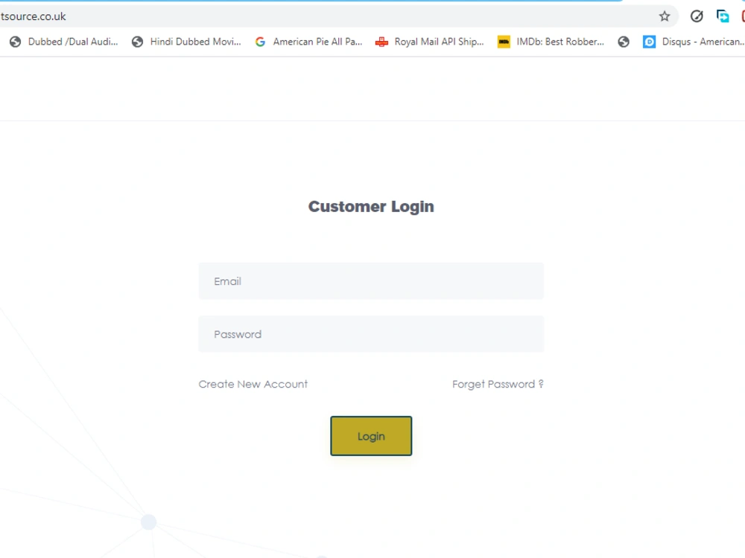Focus the Email input field

(371, 281)
